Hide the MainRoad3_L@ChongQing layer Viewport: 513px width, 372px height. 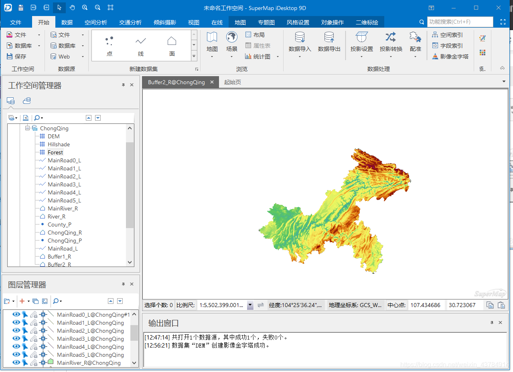[x=16, y=339]
